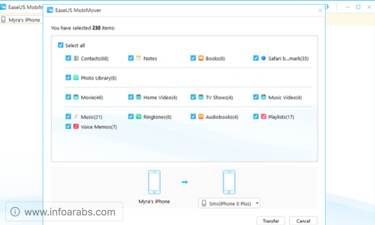Click the Select all label text

75,45
